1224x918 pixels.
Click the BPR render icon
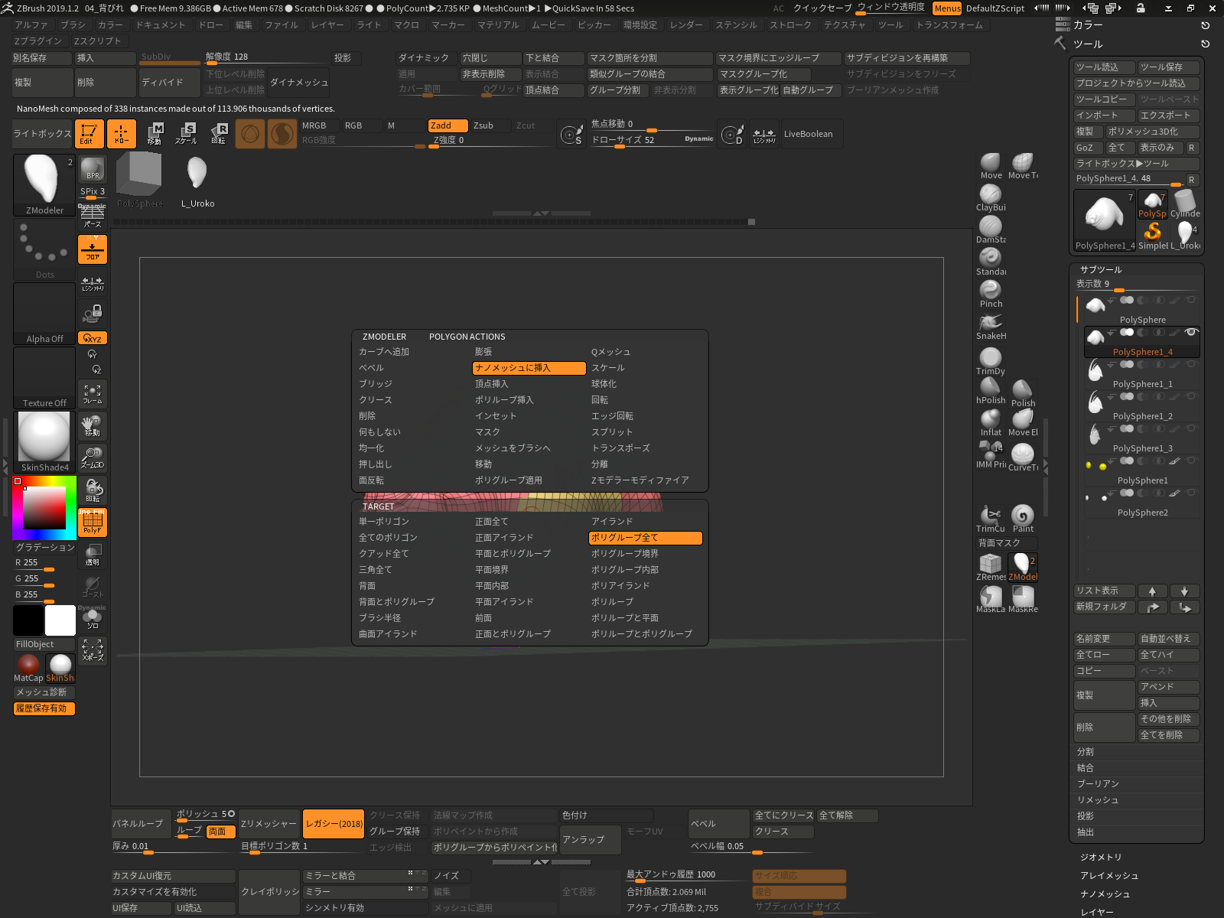[x=92, y=169]
